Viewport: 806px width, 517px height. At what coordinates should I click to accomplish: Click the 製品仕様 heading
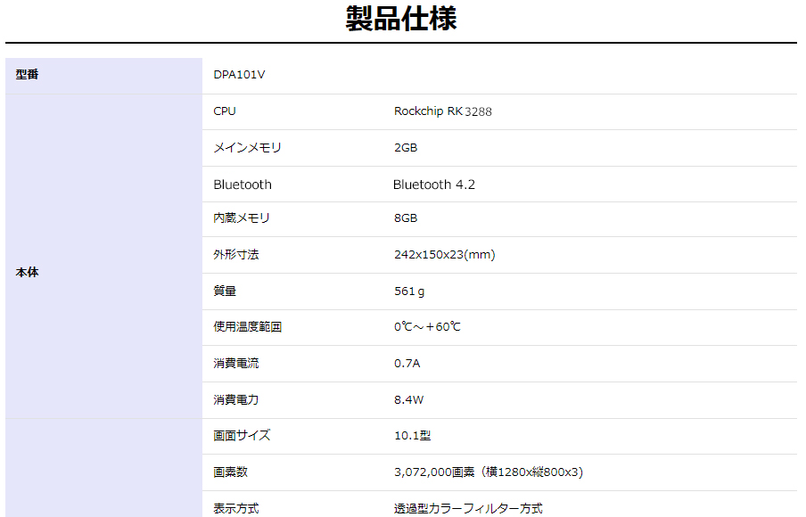tap(401, 19)
